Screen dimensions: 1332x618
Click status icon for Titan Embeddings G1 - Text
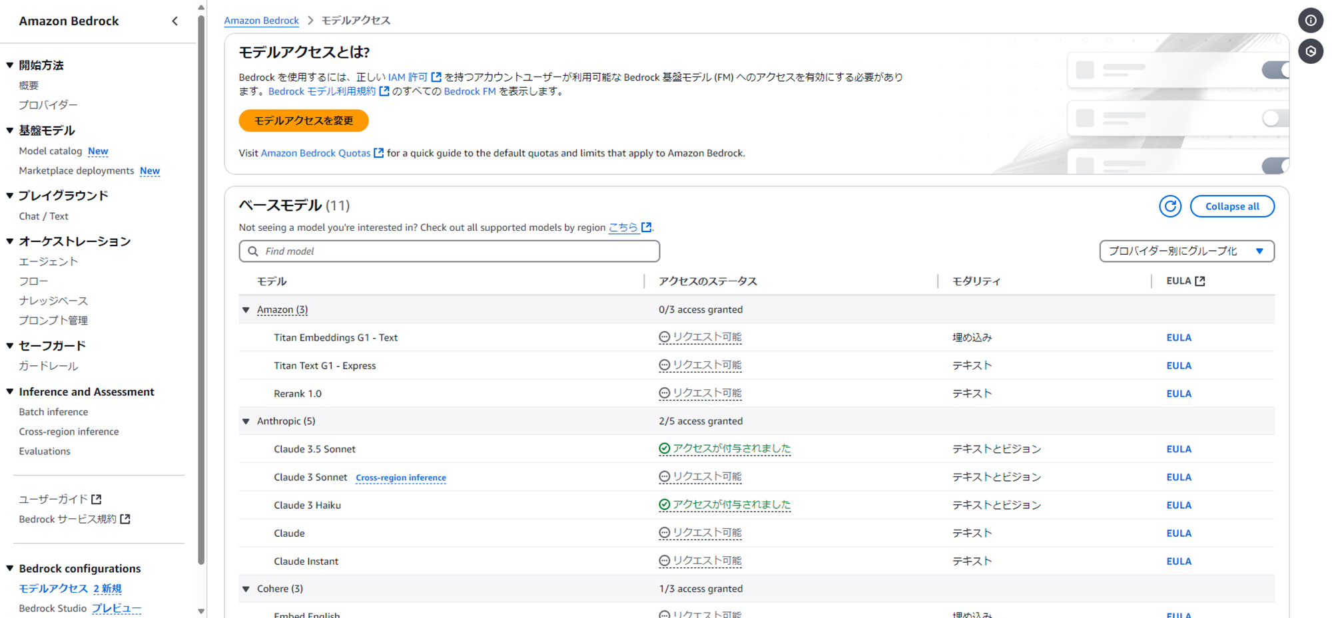point(664,337)
